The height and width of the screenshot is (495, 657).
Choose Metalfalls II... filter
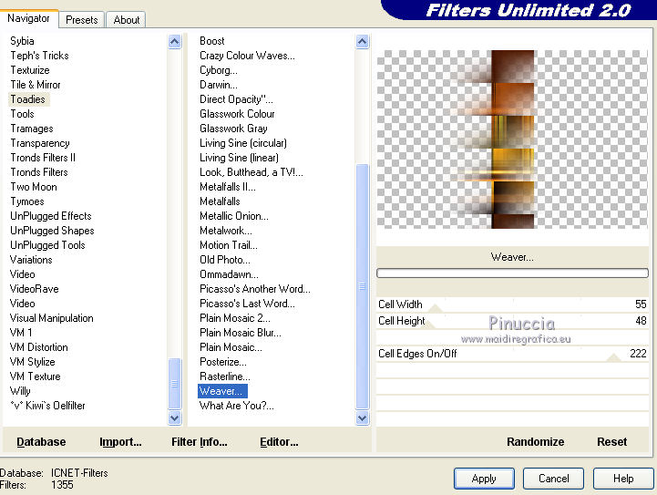click(228, 187)
